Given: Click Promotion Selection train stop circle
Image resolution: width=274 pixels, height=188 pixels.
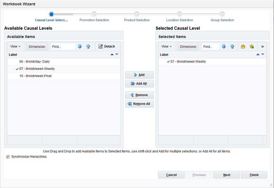Looking at the screenshot, I should point(94,14).
